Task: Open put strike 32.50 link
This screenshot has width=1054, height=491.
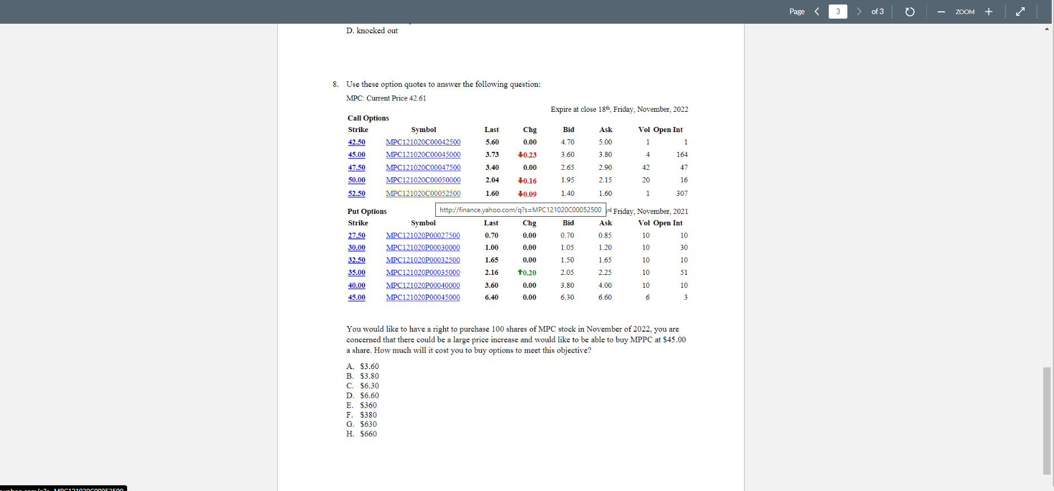Action: 356,260
